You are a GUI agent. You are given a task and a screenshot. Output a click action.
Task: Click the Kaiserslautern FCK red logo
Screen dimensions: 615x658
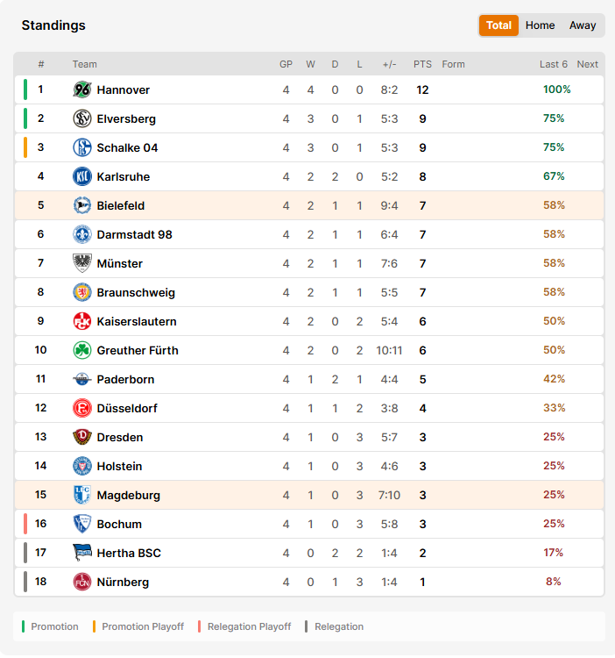pos(82,321)
